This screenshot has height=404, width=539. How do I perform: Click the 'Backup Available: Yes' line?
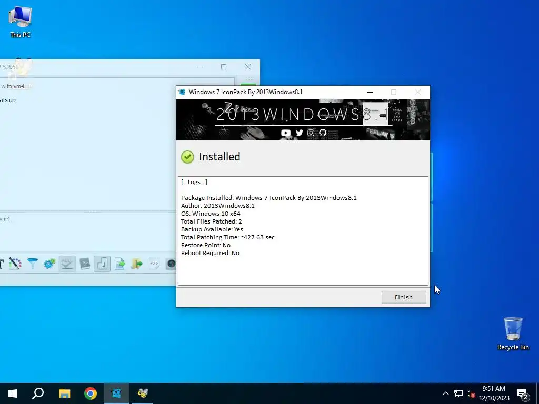[x=212, y=229]
